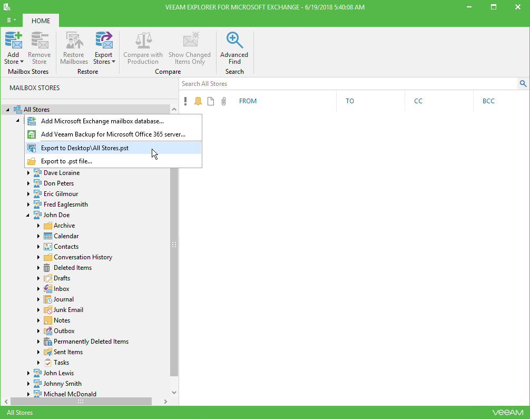Select Export to Desktop\All Stores.pst
Viewport: 530px width, 419px height.
pos(113,148)
